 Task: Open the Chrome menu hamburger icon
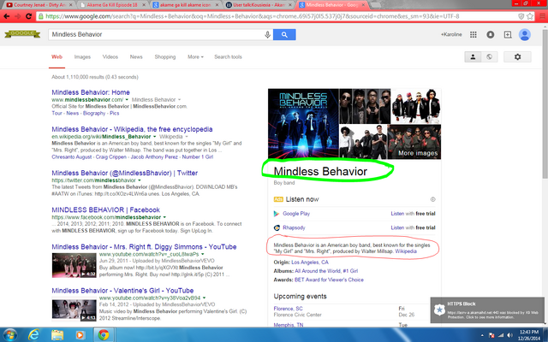(x=543, y=16)
